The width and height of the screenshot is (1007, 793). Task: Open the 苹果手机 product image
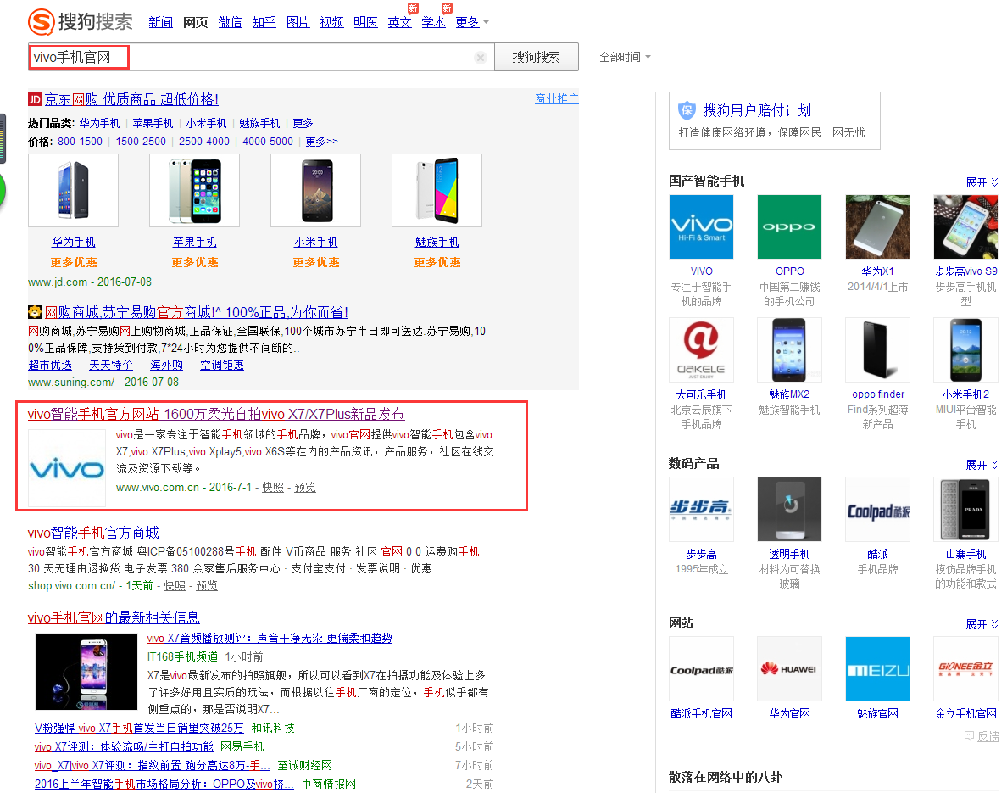point(195,190)
